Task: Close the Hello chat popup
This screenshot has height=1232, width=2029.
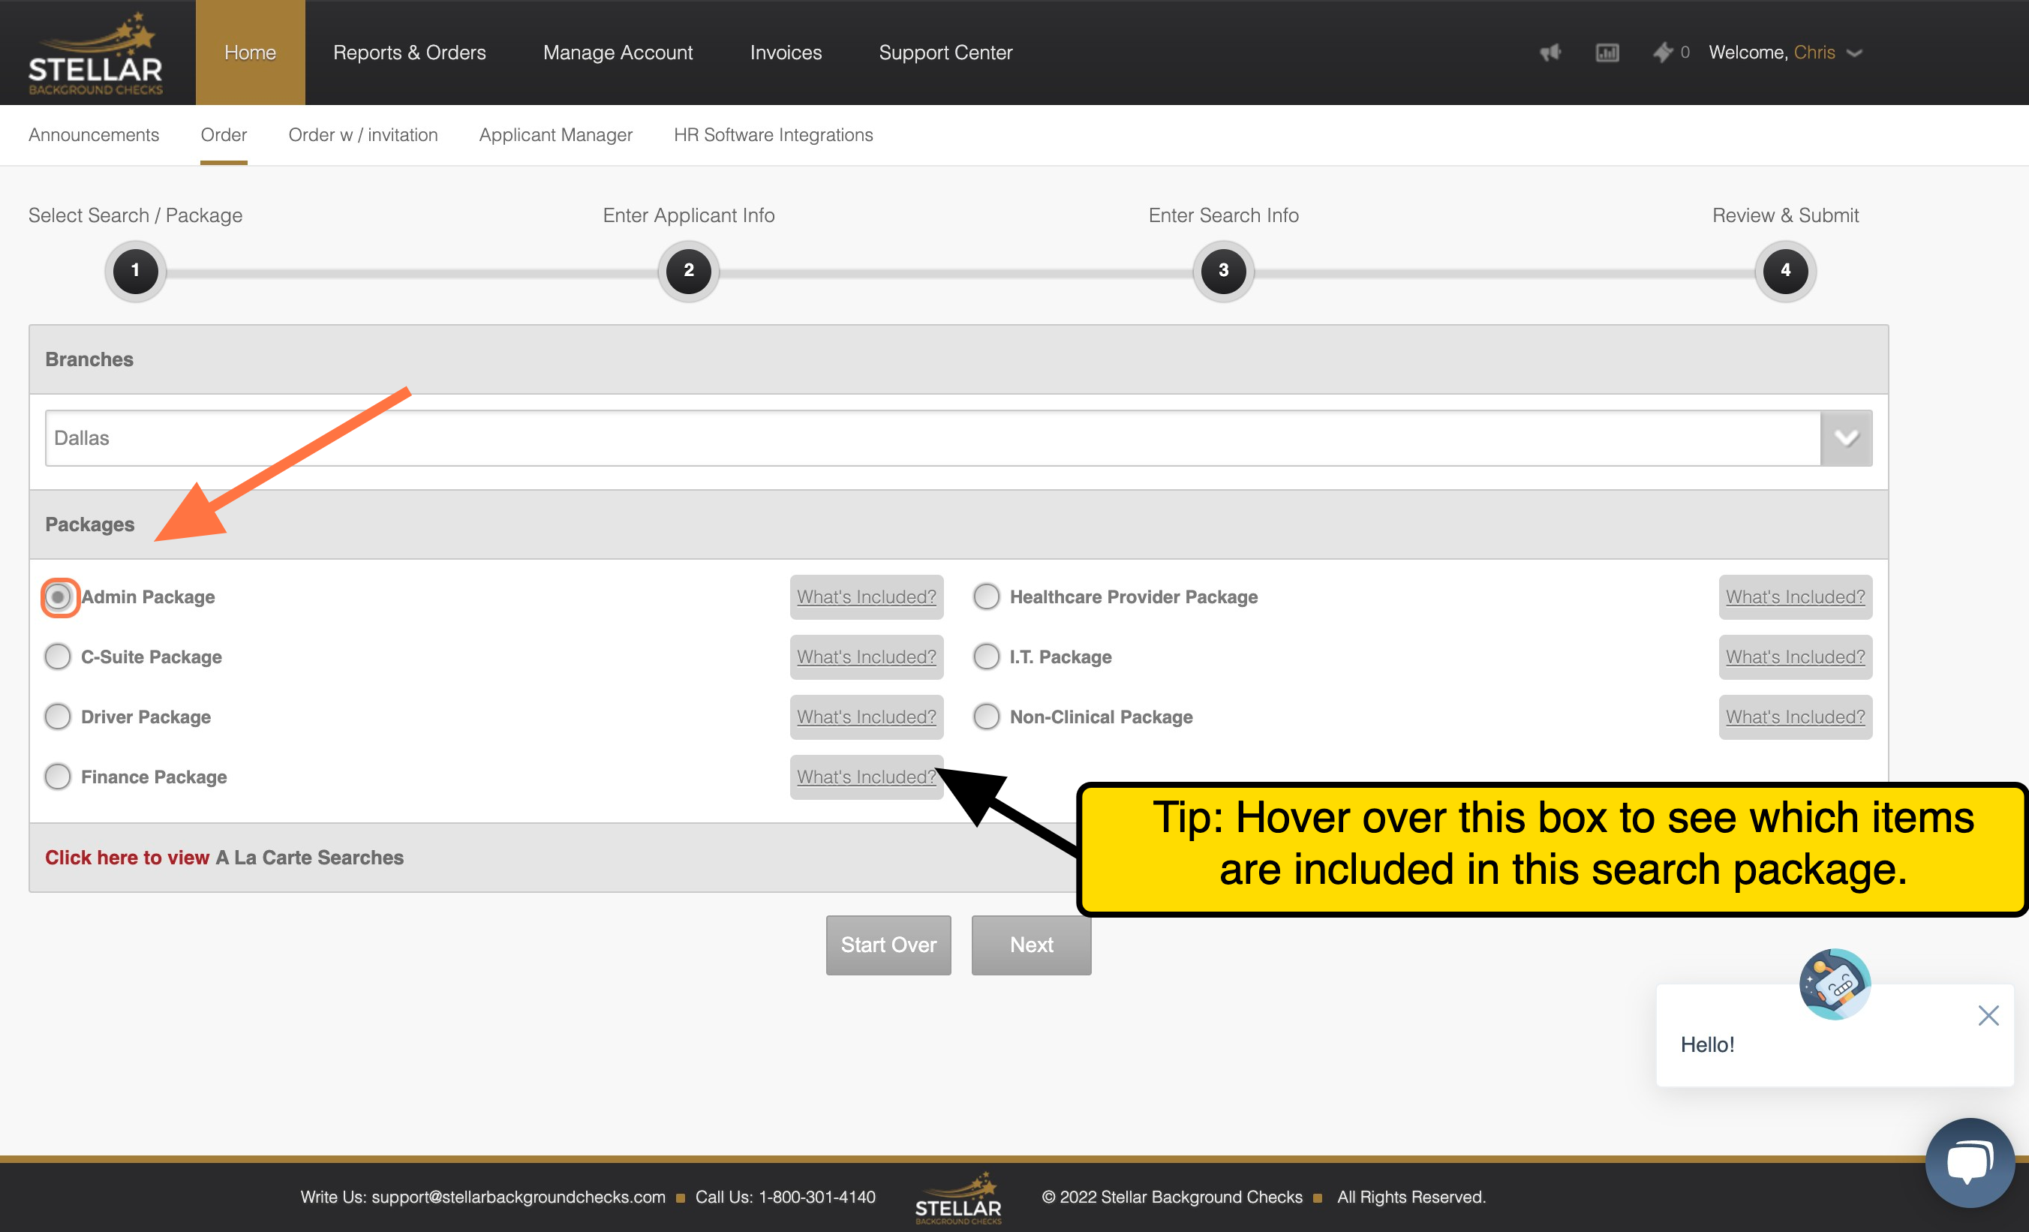Action: pos(1988,1015)
